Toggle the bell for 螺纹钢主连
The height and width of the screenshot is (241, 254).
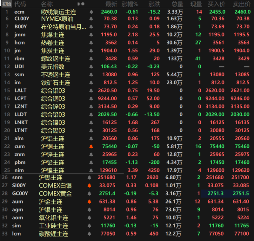coord(91,59)
